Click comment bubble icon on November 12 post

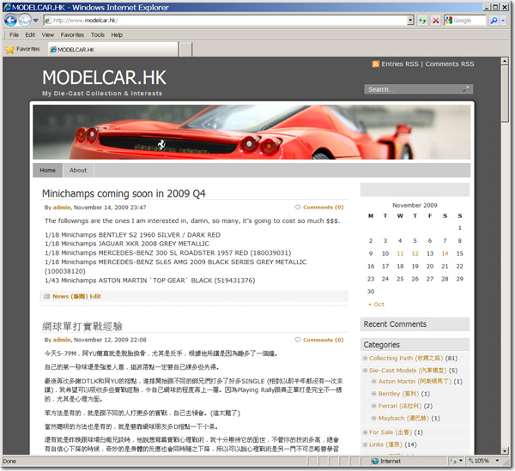(x=298, y=340)
